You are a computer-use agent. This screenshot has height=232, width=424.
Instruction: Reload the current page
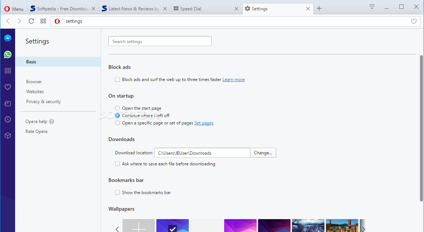tap(31, 21)
